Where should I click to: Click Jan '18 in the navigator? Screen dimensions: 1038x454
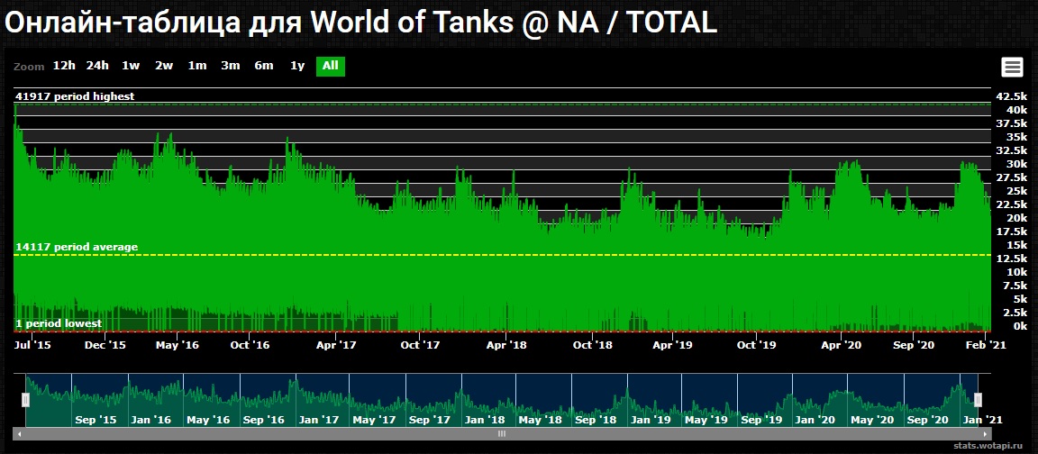click(x=485, y=421)
